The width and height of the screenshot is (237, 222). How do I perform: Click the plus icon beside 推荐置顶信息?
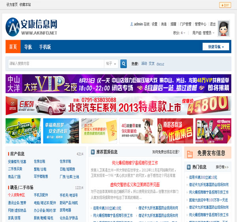(93, 152)
